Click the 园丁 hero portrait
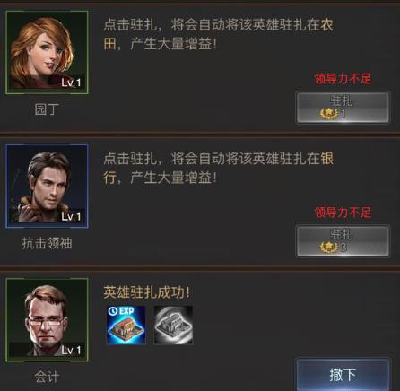The width and height of the screenshot is (400, 391). click(47, 53)
